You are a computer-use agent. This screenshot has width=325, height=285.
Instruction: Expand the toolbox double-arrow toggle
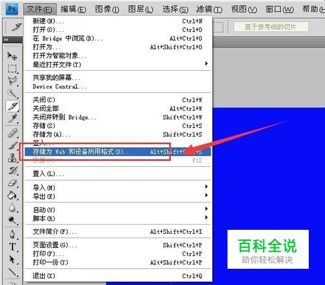pos(6,40)
